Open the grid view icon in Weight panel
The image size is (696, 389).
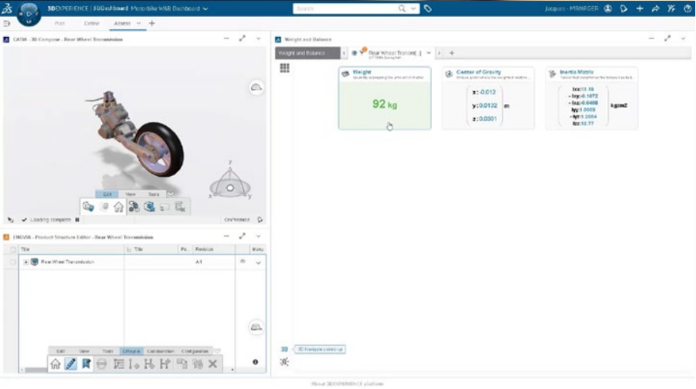285,68
